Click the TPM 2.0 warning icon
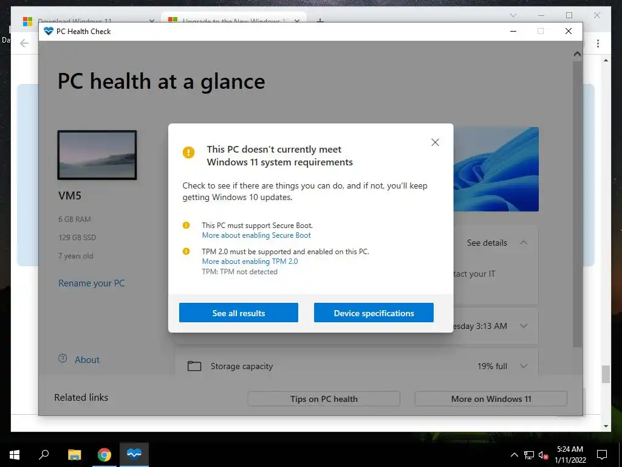Screen dimensions: 622x467 [186, 251]
